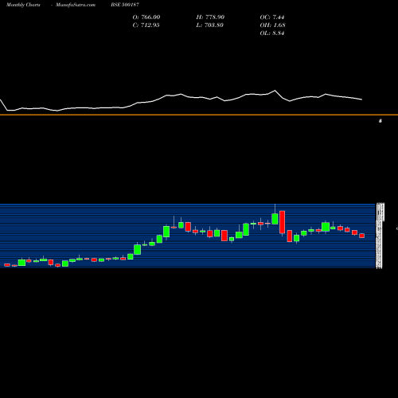Click the 'OL: 8.84' value

272,33
